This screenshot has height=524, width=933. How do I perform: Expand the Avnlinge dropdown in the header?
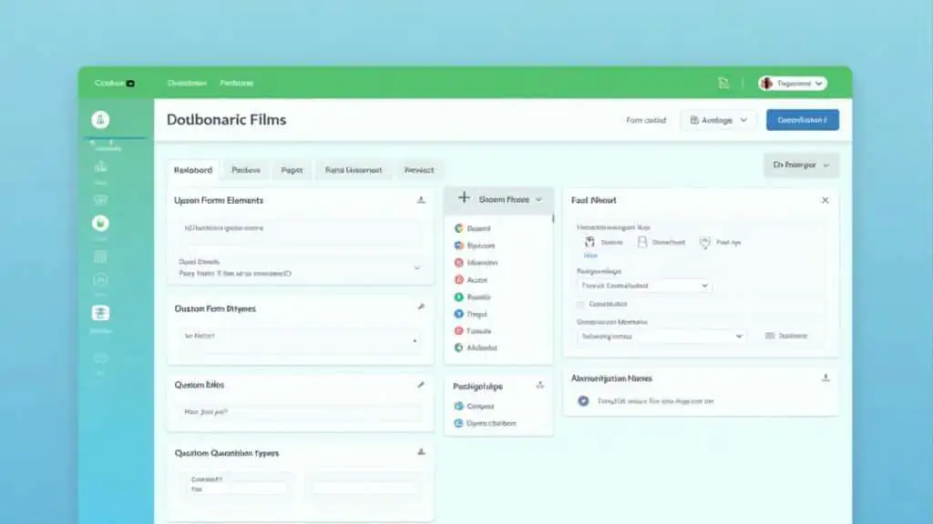[x=718, y=120]
